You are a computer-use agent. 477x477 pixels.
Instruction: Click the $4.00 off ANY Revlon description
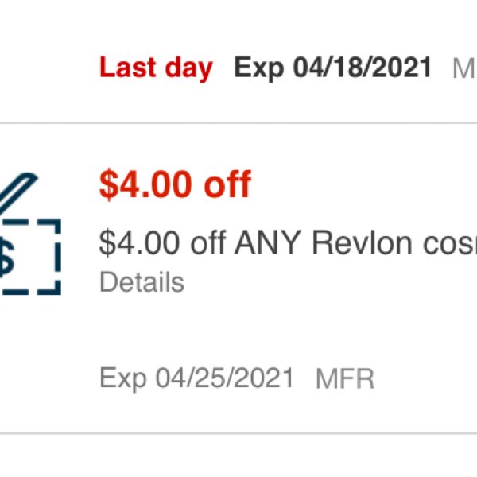pos(288,242)
